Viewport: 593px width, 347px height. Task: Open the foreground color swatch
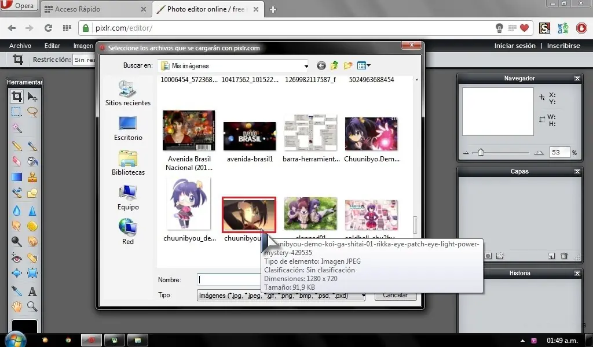24,326
